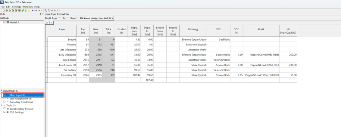
Task: Click the Model A database icon
Action: 8,22
